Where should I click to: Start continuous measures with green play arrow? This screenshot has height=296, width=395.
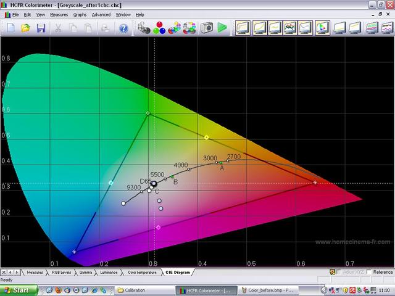click(x=222, y=27)
